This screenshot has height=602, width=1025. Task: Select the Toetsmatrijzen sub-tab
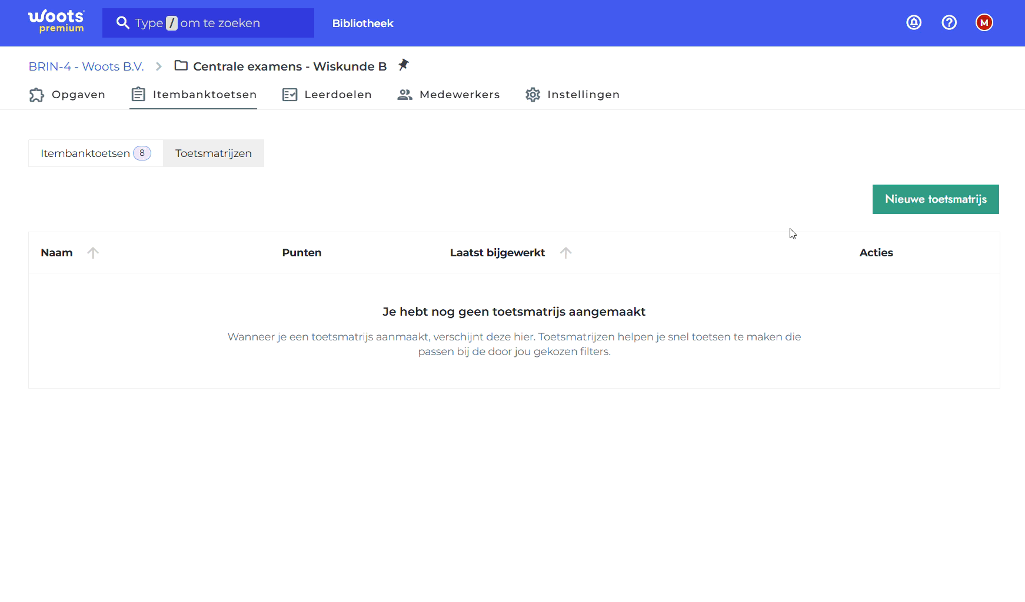click(214, 153)
